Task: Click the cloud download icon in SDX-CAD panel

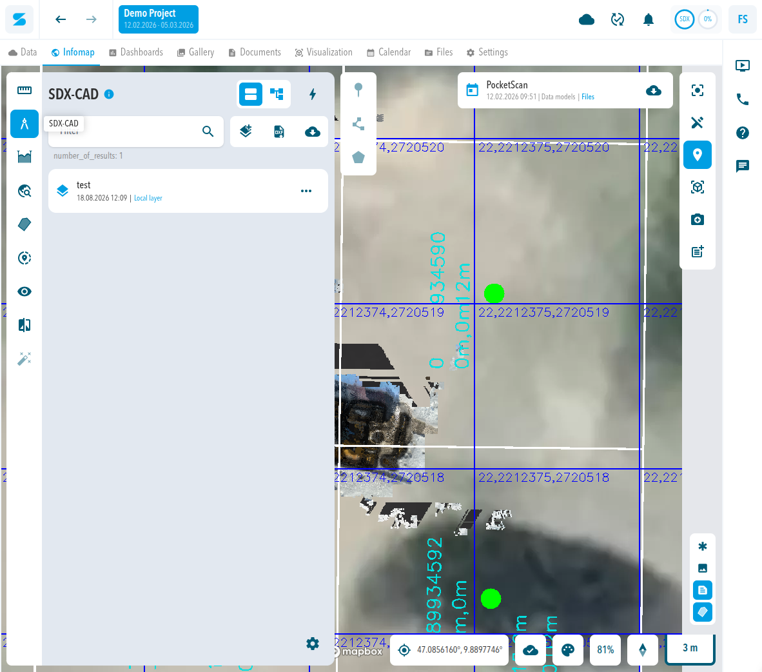Action: (313, 132)
